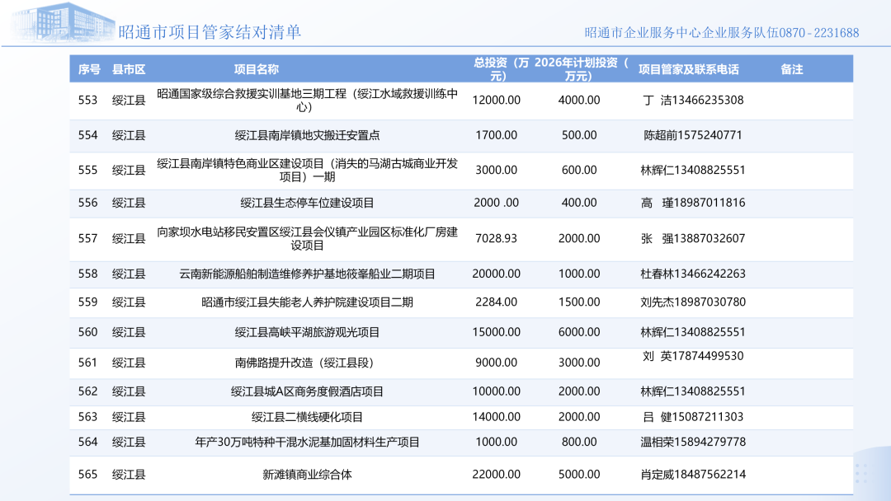Click contact 张 强13887032607

click(693, 239)
